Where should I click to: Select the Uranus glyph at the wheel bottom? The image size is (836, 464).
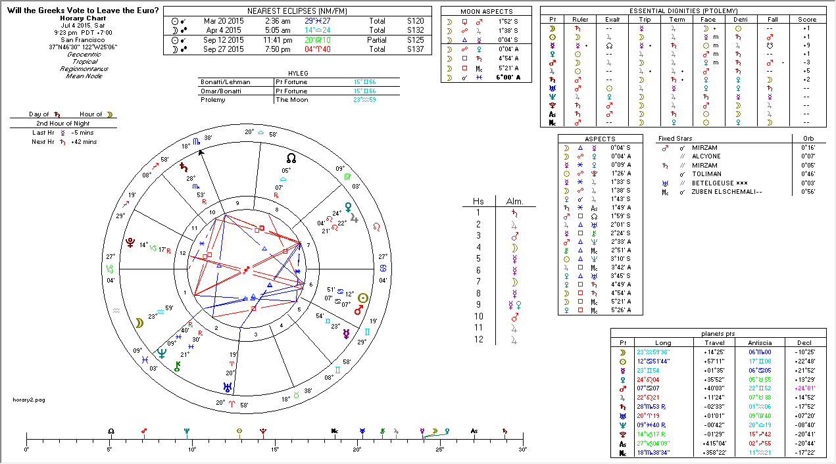[x=228, y=386]
